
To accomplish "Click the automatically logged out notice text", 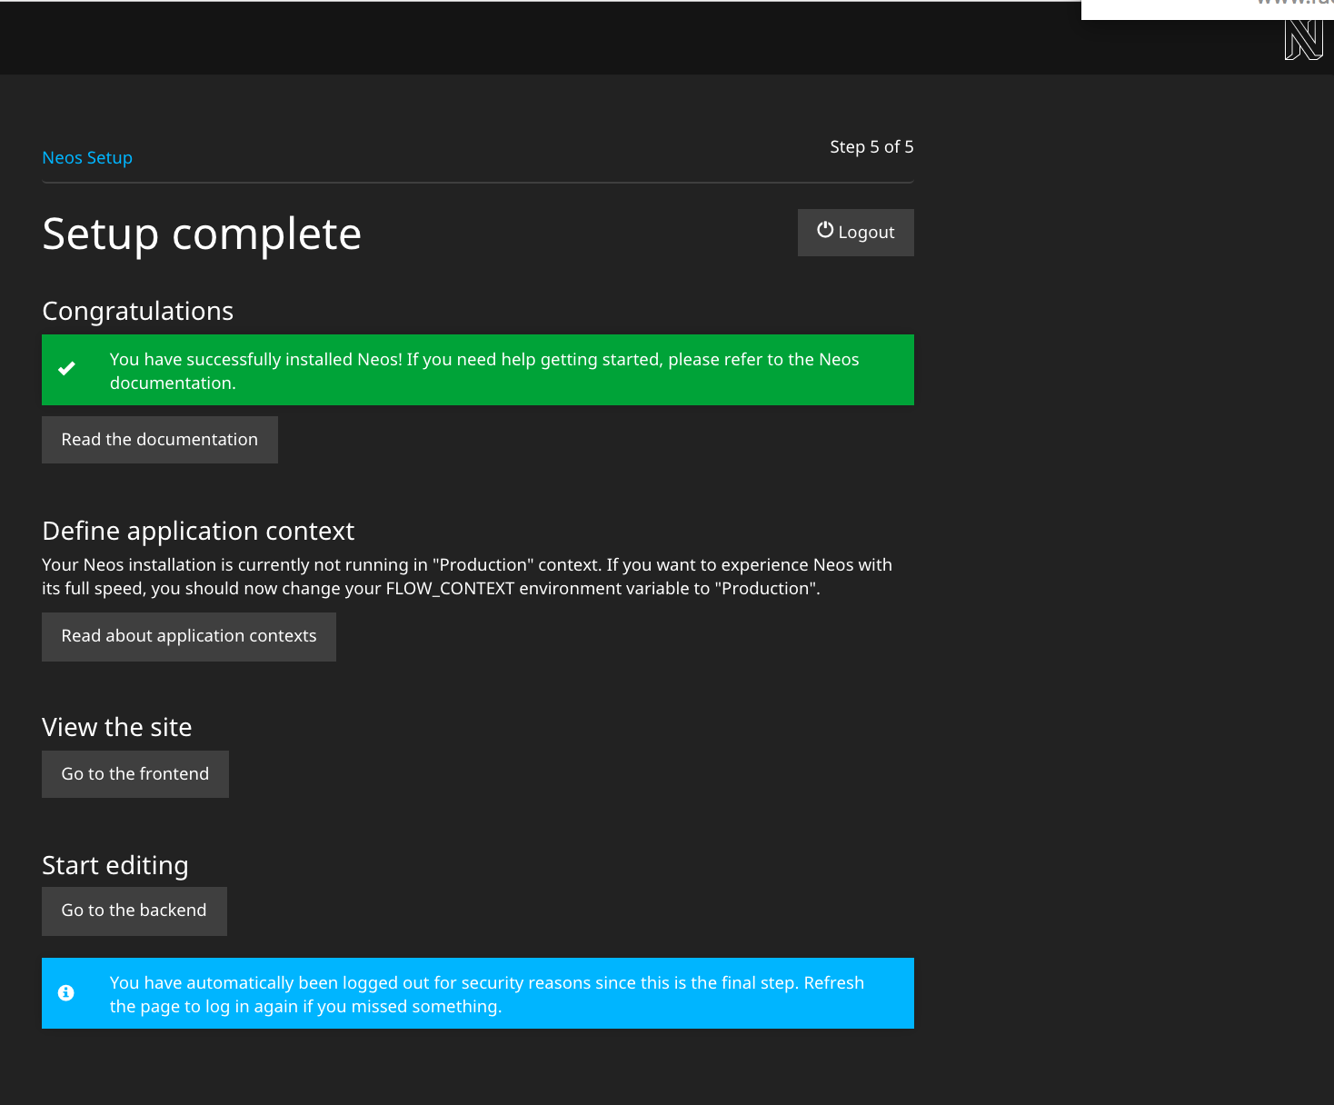I will tap(486, 994).
